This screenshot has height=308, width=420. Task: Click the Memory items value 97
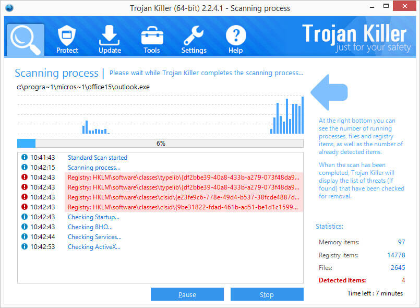401,242
